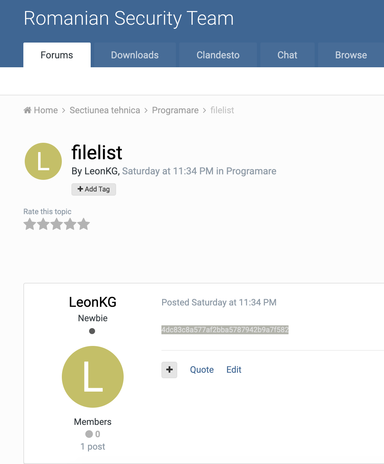Image resolution: width=384 pixels, height=464 pixels.
Task: Click the highlighted hash text in post
Action: 225,330
